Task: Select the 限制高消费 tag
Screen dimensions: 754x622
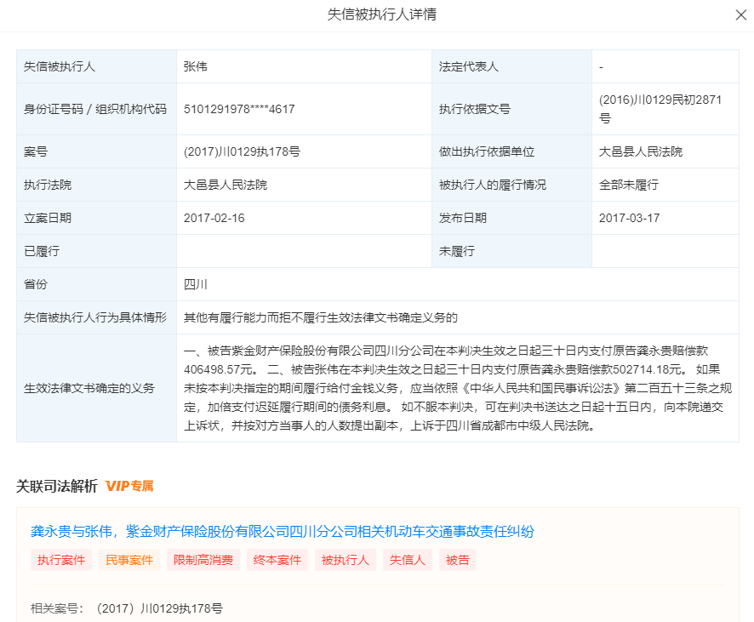Action: (203, 560)
